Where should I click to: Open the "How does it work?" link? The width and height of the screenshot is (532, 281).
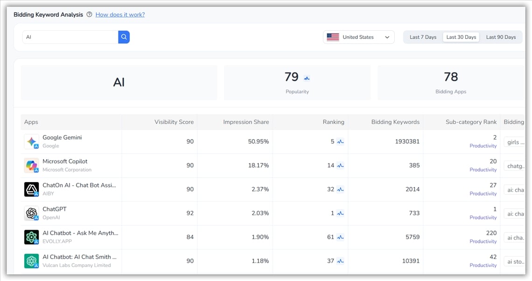pos(120,14)
